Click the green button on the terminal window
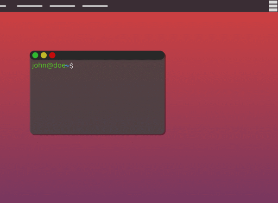The image size is (278, 203). pyautogui.click(x=35, y=55)
